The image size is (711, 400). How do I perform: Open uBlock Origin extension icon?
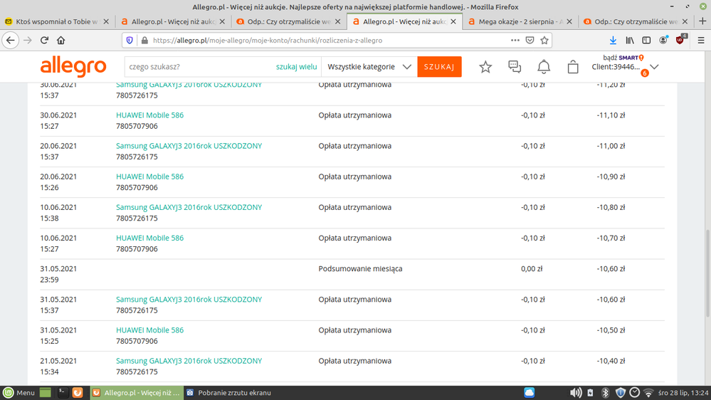coord(680,40)
